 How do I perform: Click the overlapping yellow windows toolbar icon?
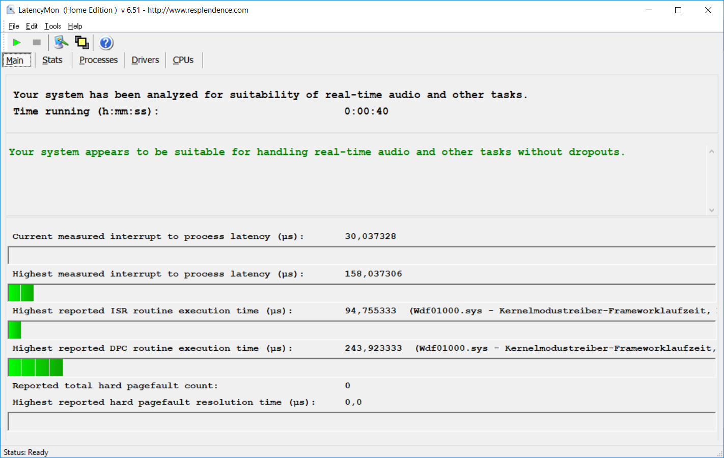pyautogui.click(x=81, y=43)
